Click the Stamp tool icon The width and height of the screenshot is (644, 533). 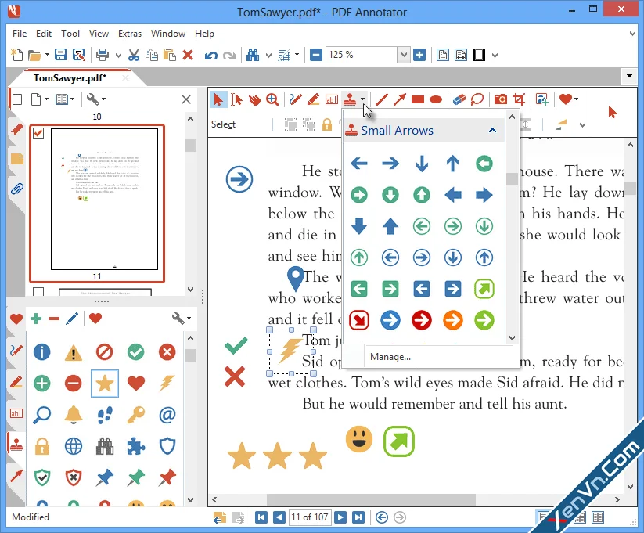(350, 99)
